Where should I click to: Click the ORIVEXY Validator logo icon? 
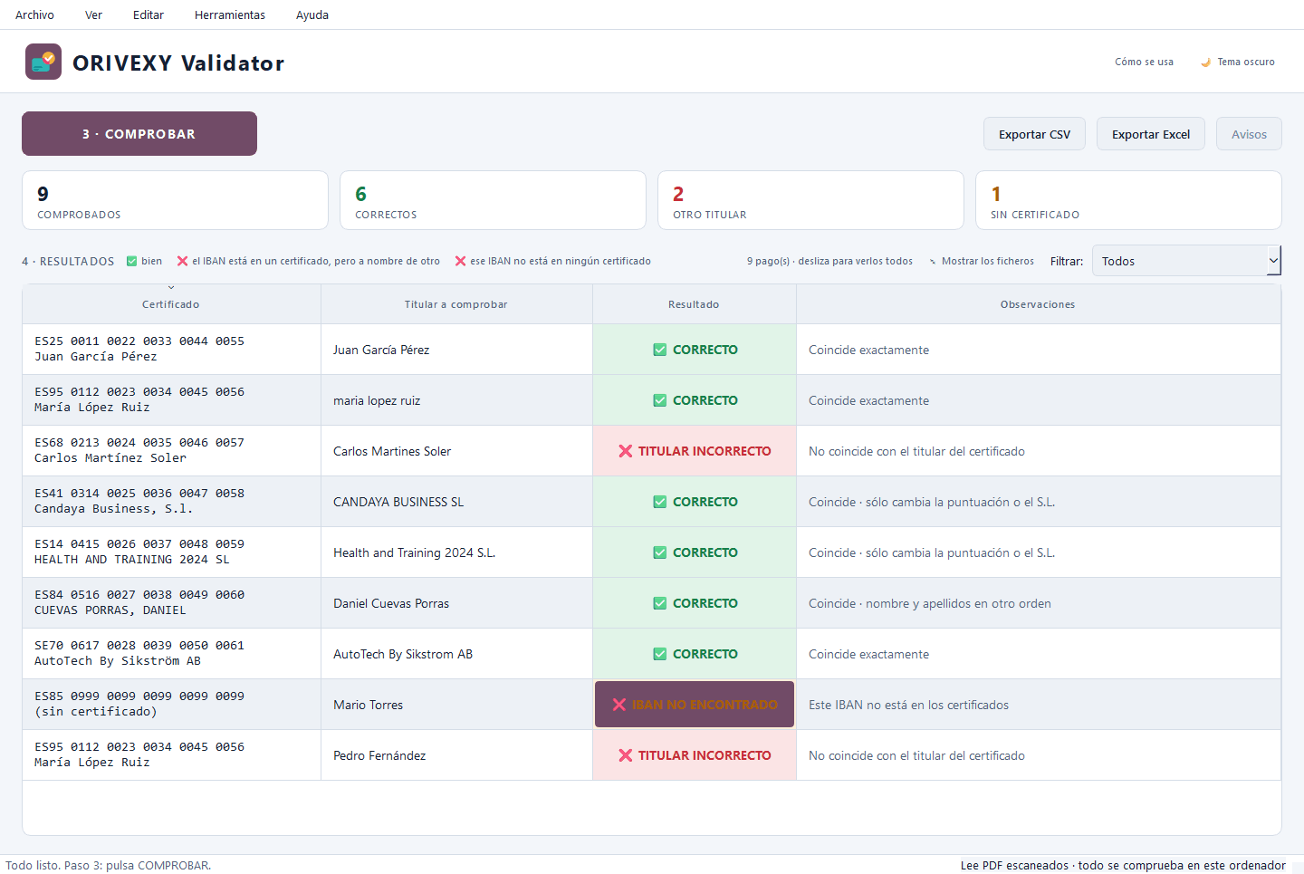click(x=43, y=62)
